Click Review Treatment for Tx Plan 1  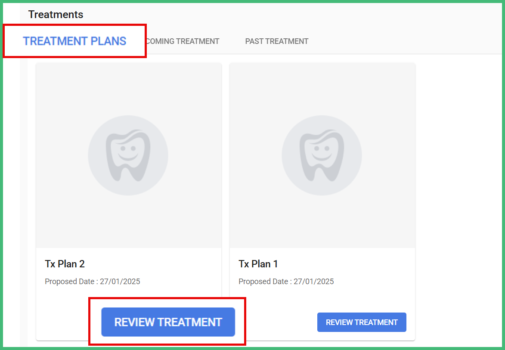point(362,322)
